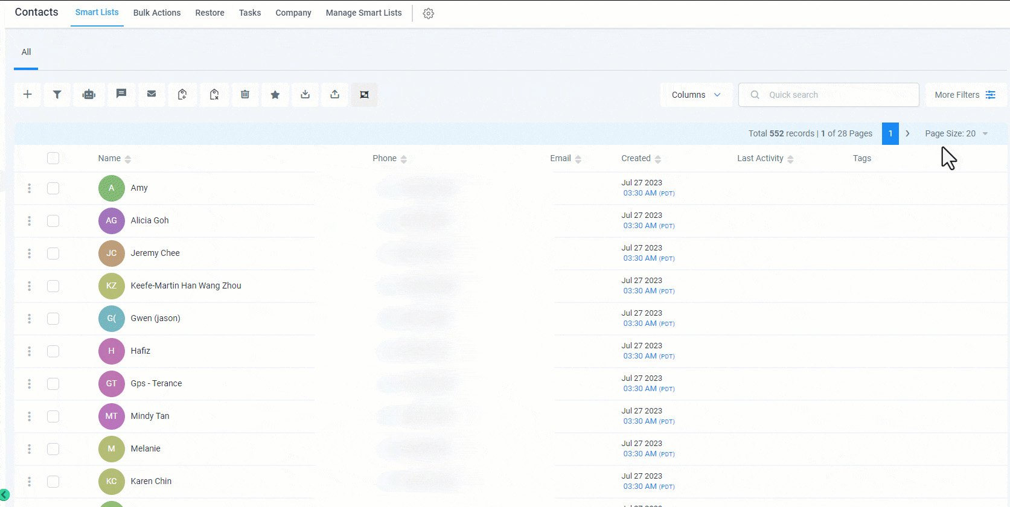The width and height of the screenshot is (1010, 507).
Task: Open contact Gwen (jason)
Action: coord(156,319)
